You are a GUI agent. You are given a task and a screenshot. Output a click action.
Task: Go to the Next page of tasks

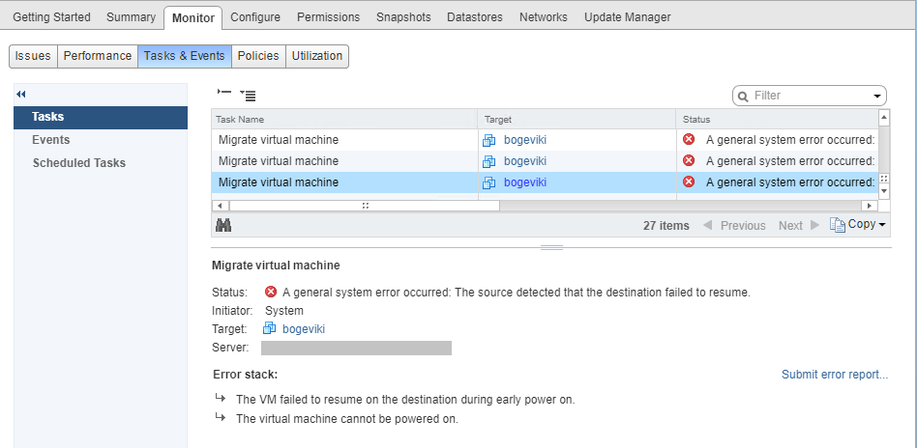pos(790,225)
